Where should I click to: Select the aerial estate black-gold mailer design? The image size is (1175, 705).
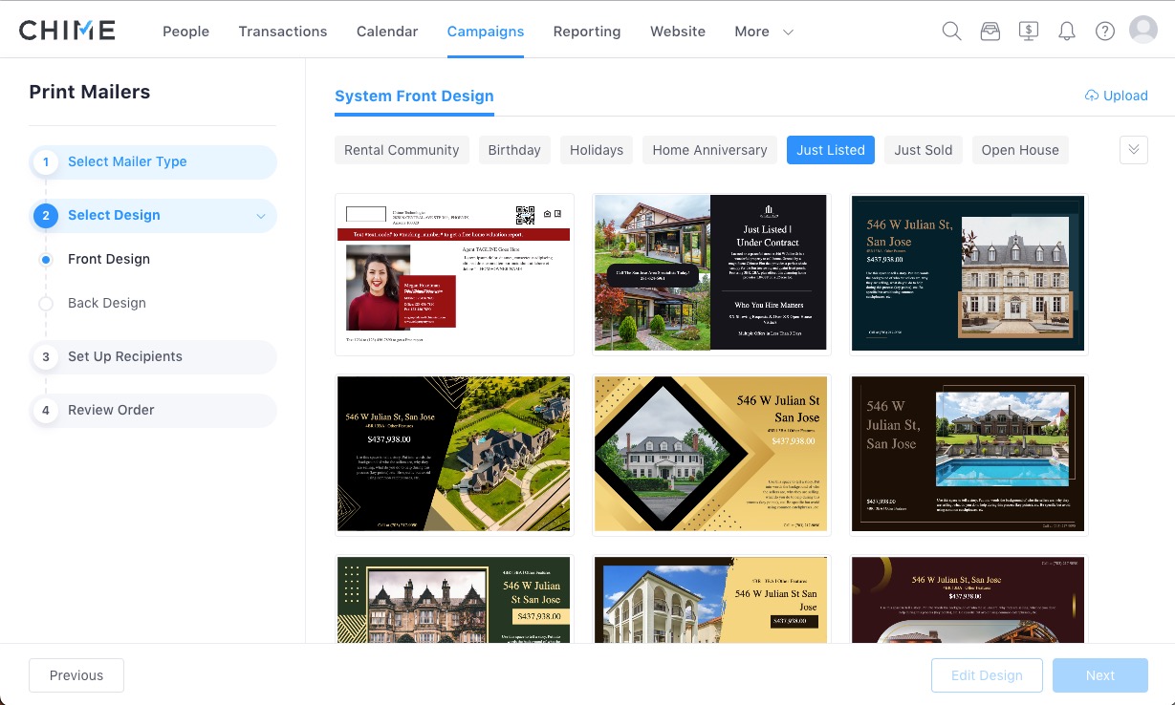click(x=454, y=454)
